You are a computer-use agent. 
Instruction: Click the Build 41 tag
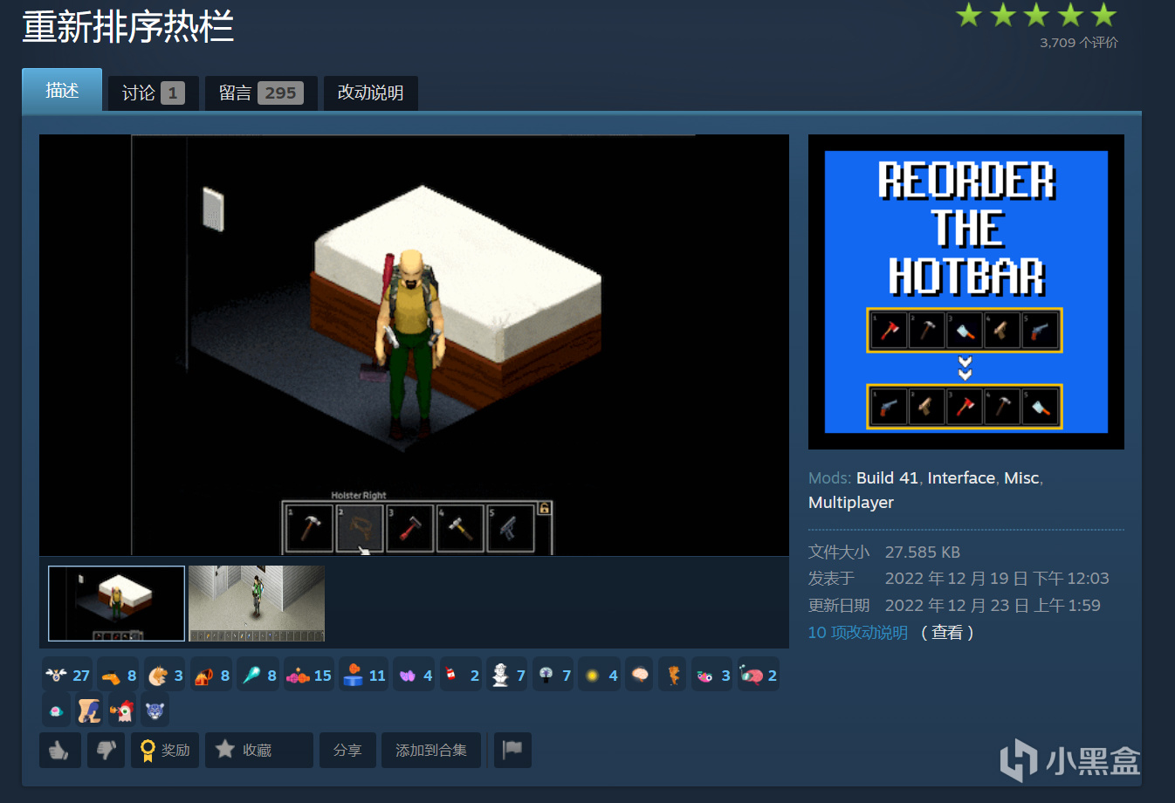(x=887, y=477)
